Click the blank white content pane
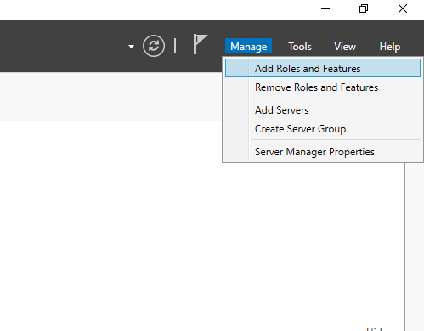This screenshot has height=331, width=424. 170,227
